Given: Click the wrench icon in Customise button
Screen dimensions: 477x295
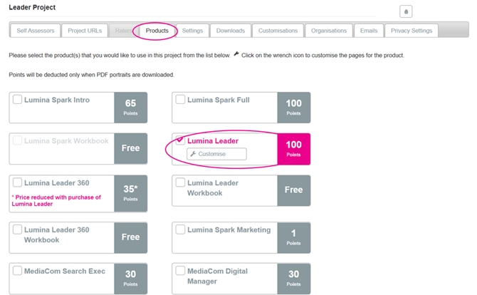Looking at the screenshot, I should (x=192, y=154).
